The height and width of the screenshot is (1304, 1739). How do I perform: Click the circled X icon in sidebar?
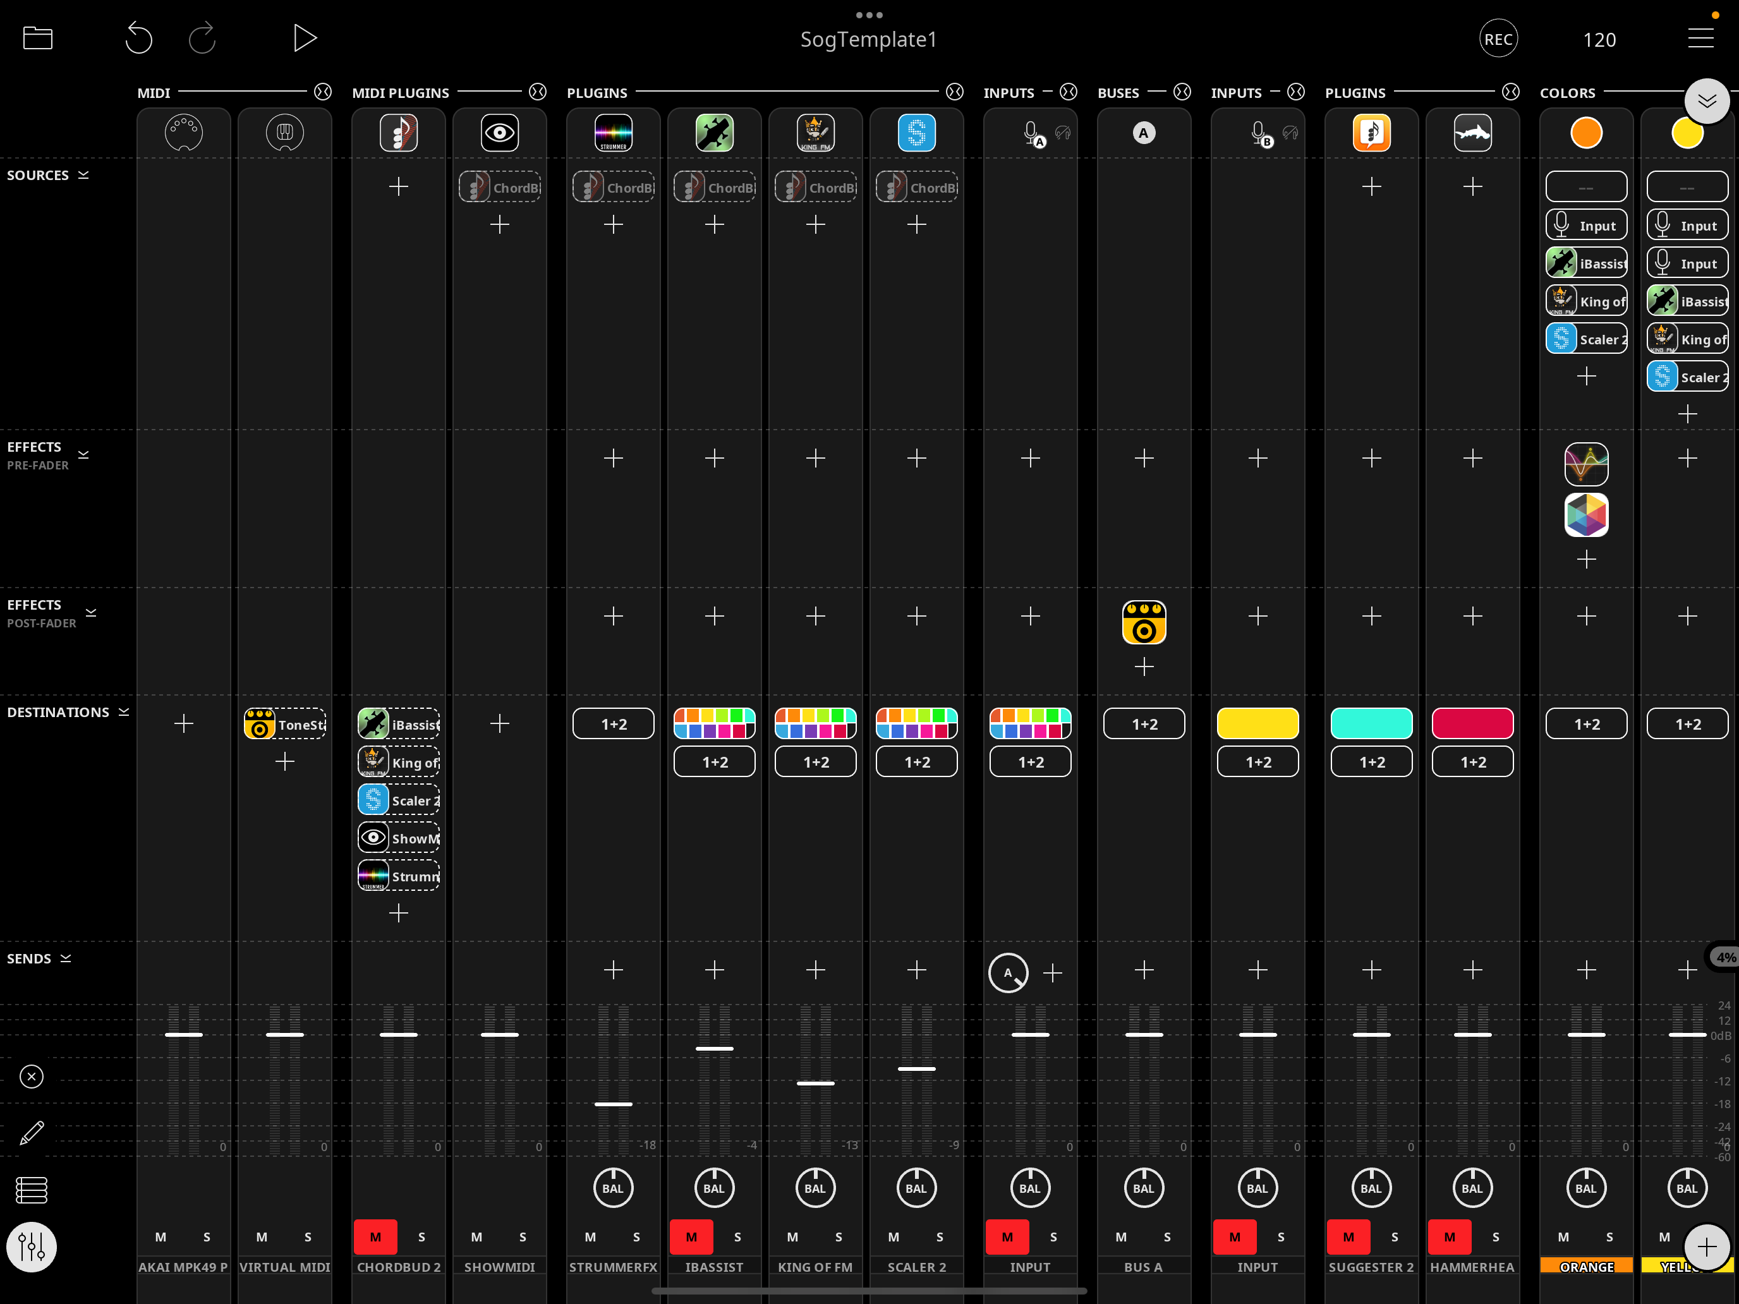(32, 1076)
